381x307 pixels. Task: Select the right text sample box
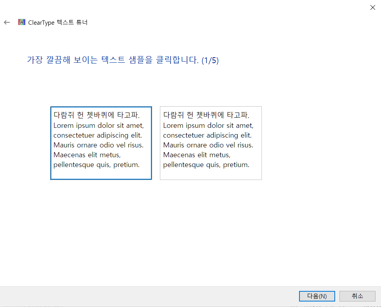pyautogui.click(x=210, y=143)
